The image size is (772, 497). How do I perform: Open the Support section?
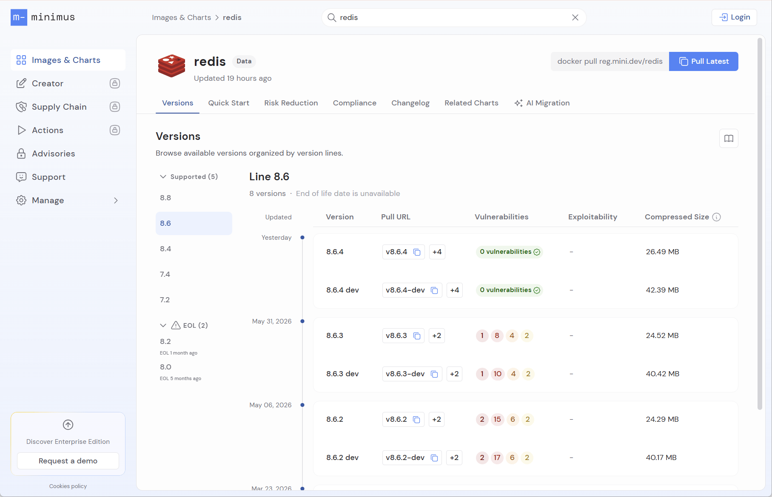click(x=68, y=177)
